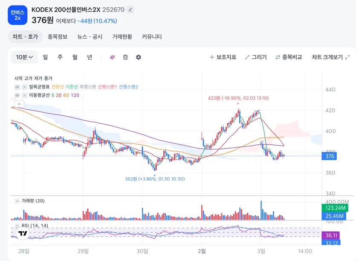The height and width of the screenshot is (261, 356).
Task: Click the + 보조지표 button
Action: [223, 57]
